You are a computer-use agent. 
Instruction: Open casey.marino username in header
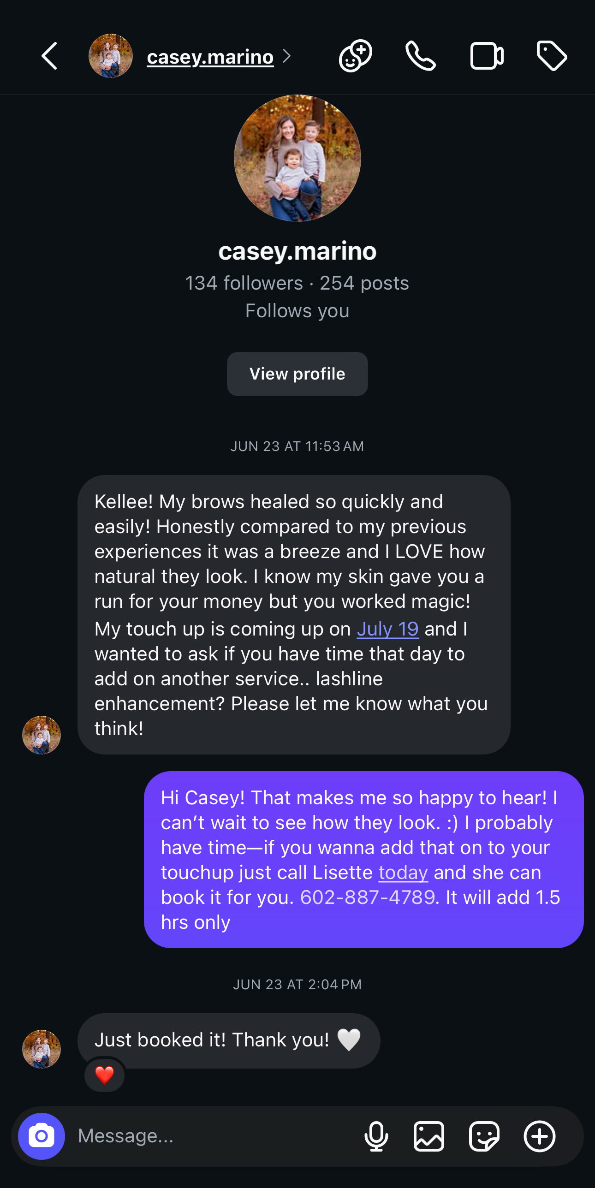tap(210, 57)
